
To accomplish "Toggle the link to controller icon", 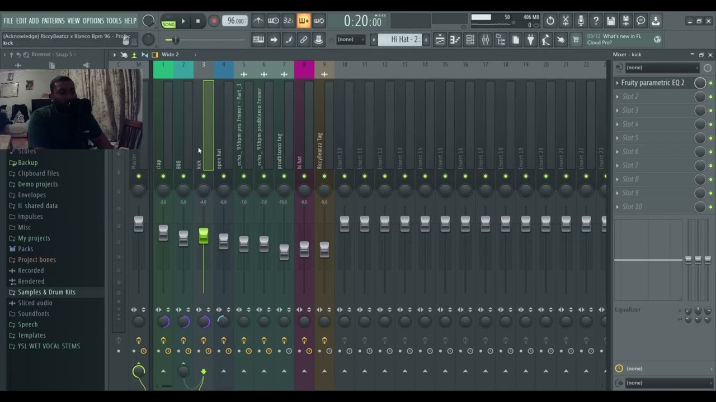I will point(304,40).
